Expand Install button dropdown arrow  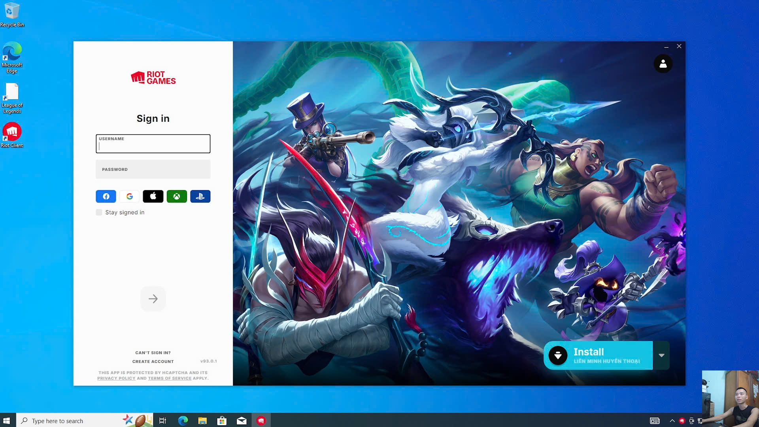pyautogui.click(x=661, y=355)
